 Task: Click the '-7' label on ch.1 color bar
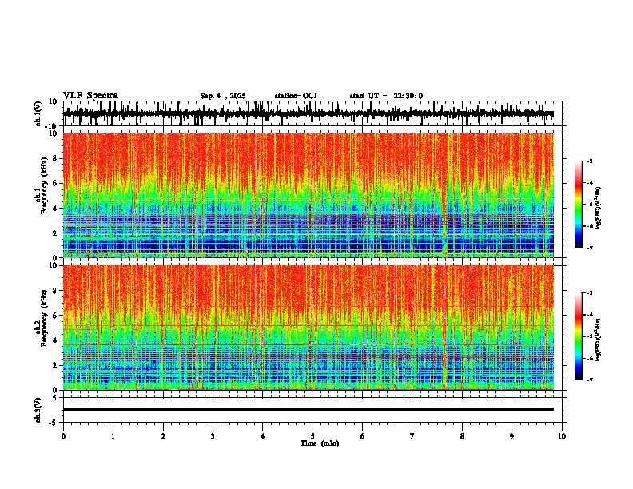(589, 248)
